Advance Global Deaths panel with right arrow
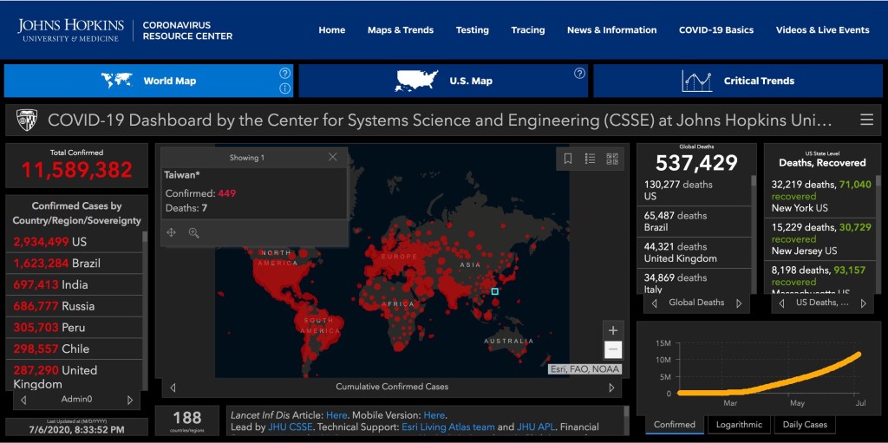The image size is (888, 443). click(739, 303)
